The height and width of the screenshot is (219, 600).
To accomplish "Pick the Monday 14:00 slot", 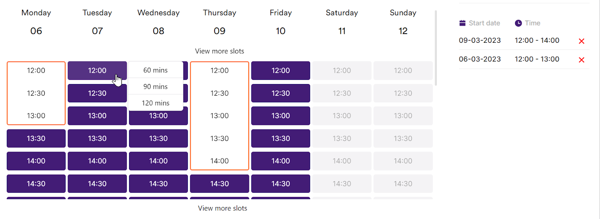I will [x=36, y=161].
